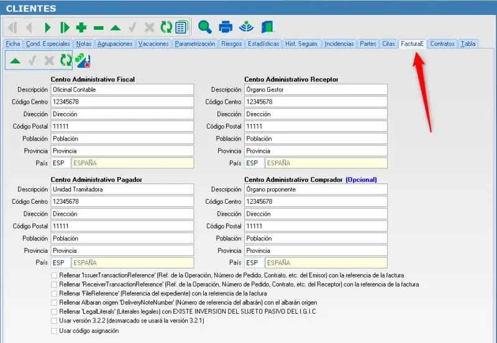Select the Estadísticas tab
This screenshot has height=343, width=497.
tap(263, 43)
